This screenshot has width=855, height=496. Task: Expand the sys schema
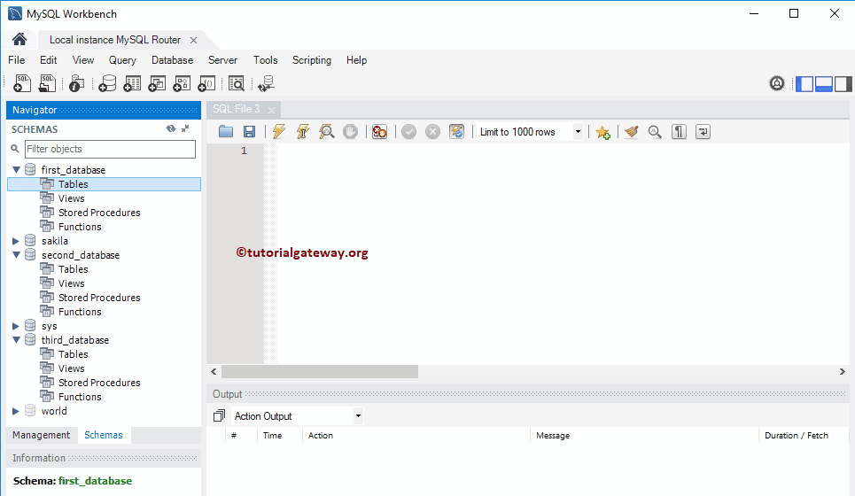[x=16, y=326]
